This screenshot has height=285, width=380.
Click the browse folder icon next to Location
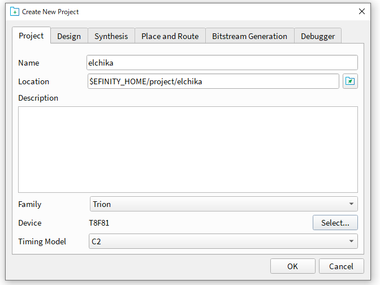point(351,81)
